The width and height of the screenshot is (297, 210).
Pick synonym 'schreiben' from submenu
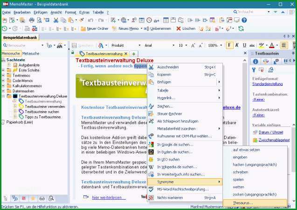(x=255, y=172)
